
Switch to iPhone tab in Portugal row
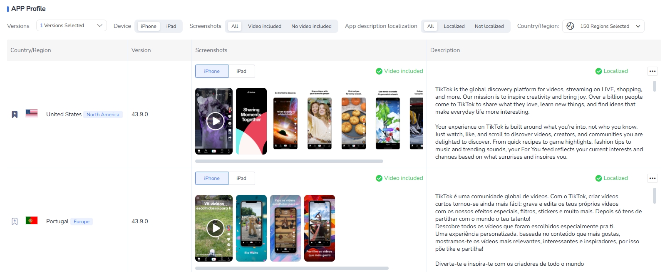pos(212,178)
